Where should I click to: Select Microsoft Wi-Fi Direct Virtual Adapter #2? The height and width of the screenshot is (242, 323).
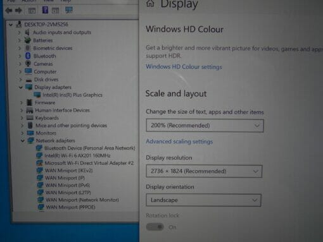[89, 163]
